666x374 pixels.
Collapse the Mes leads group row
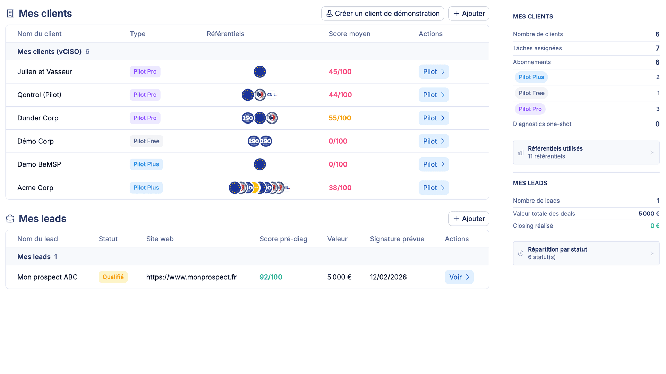pyautogui.click(x=34, y=257)
